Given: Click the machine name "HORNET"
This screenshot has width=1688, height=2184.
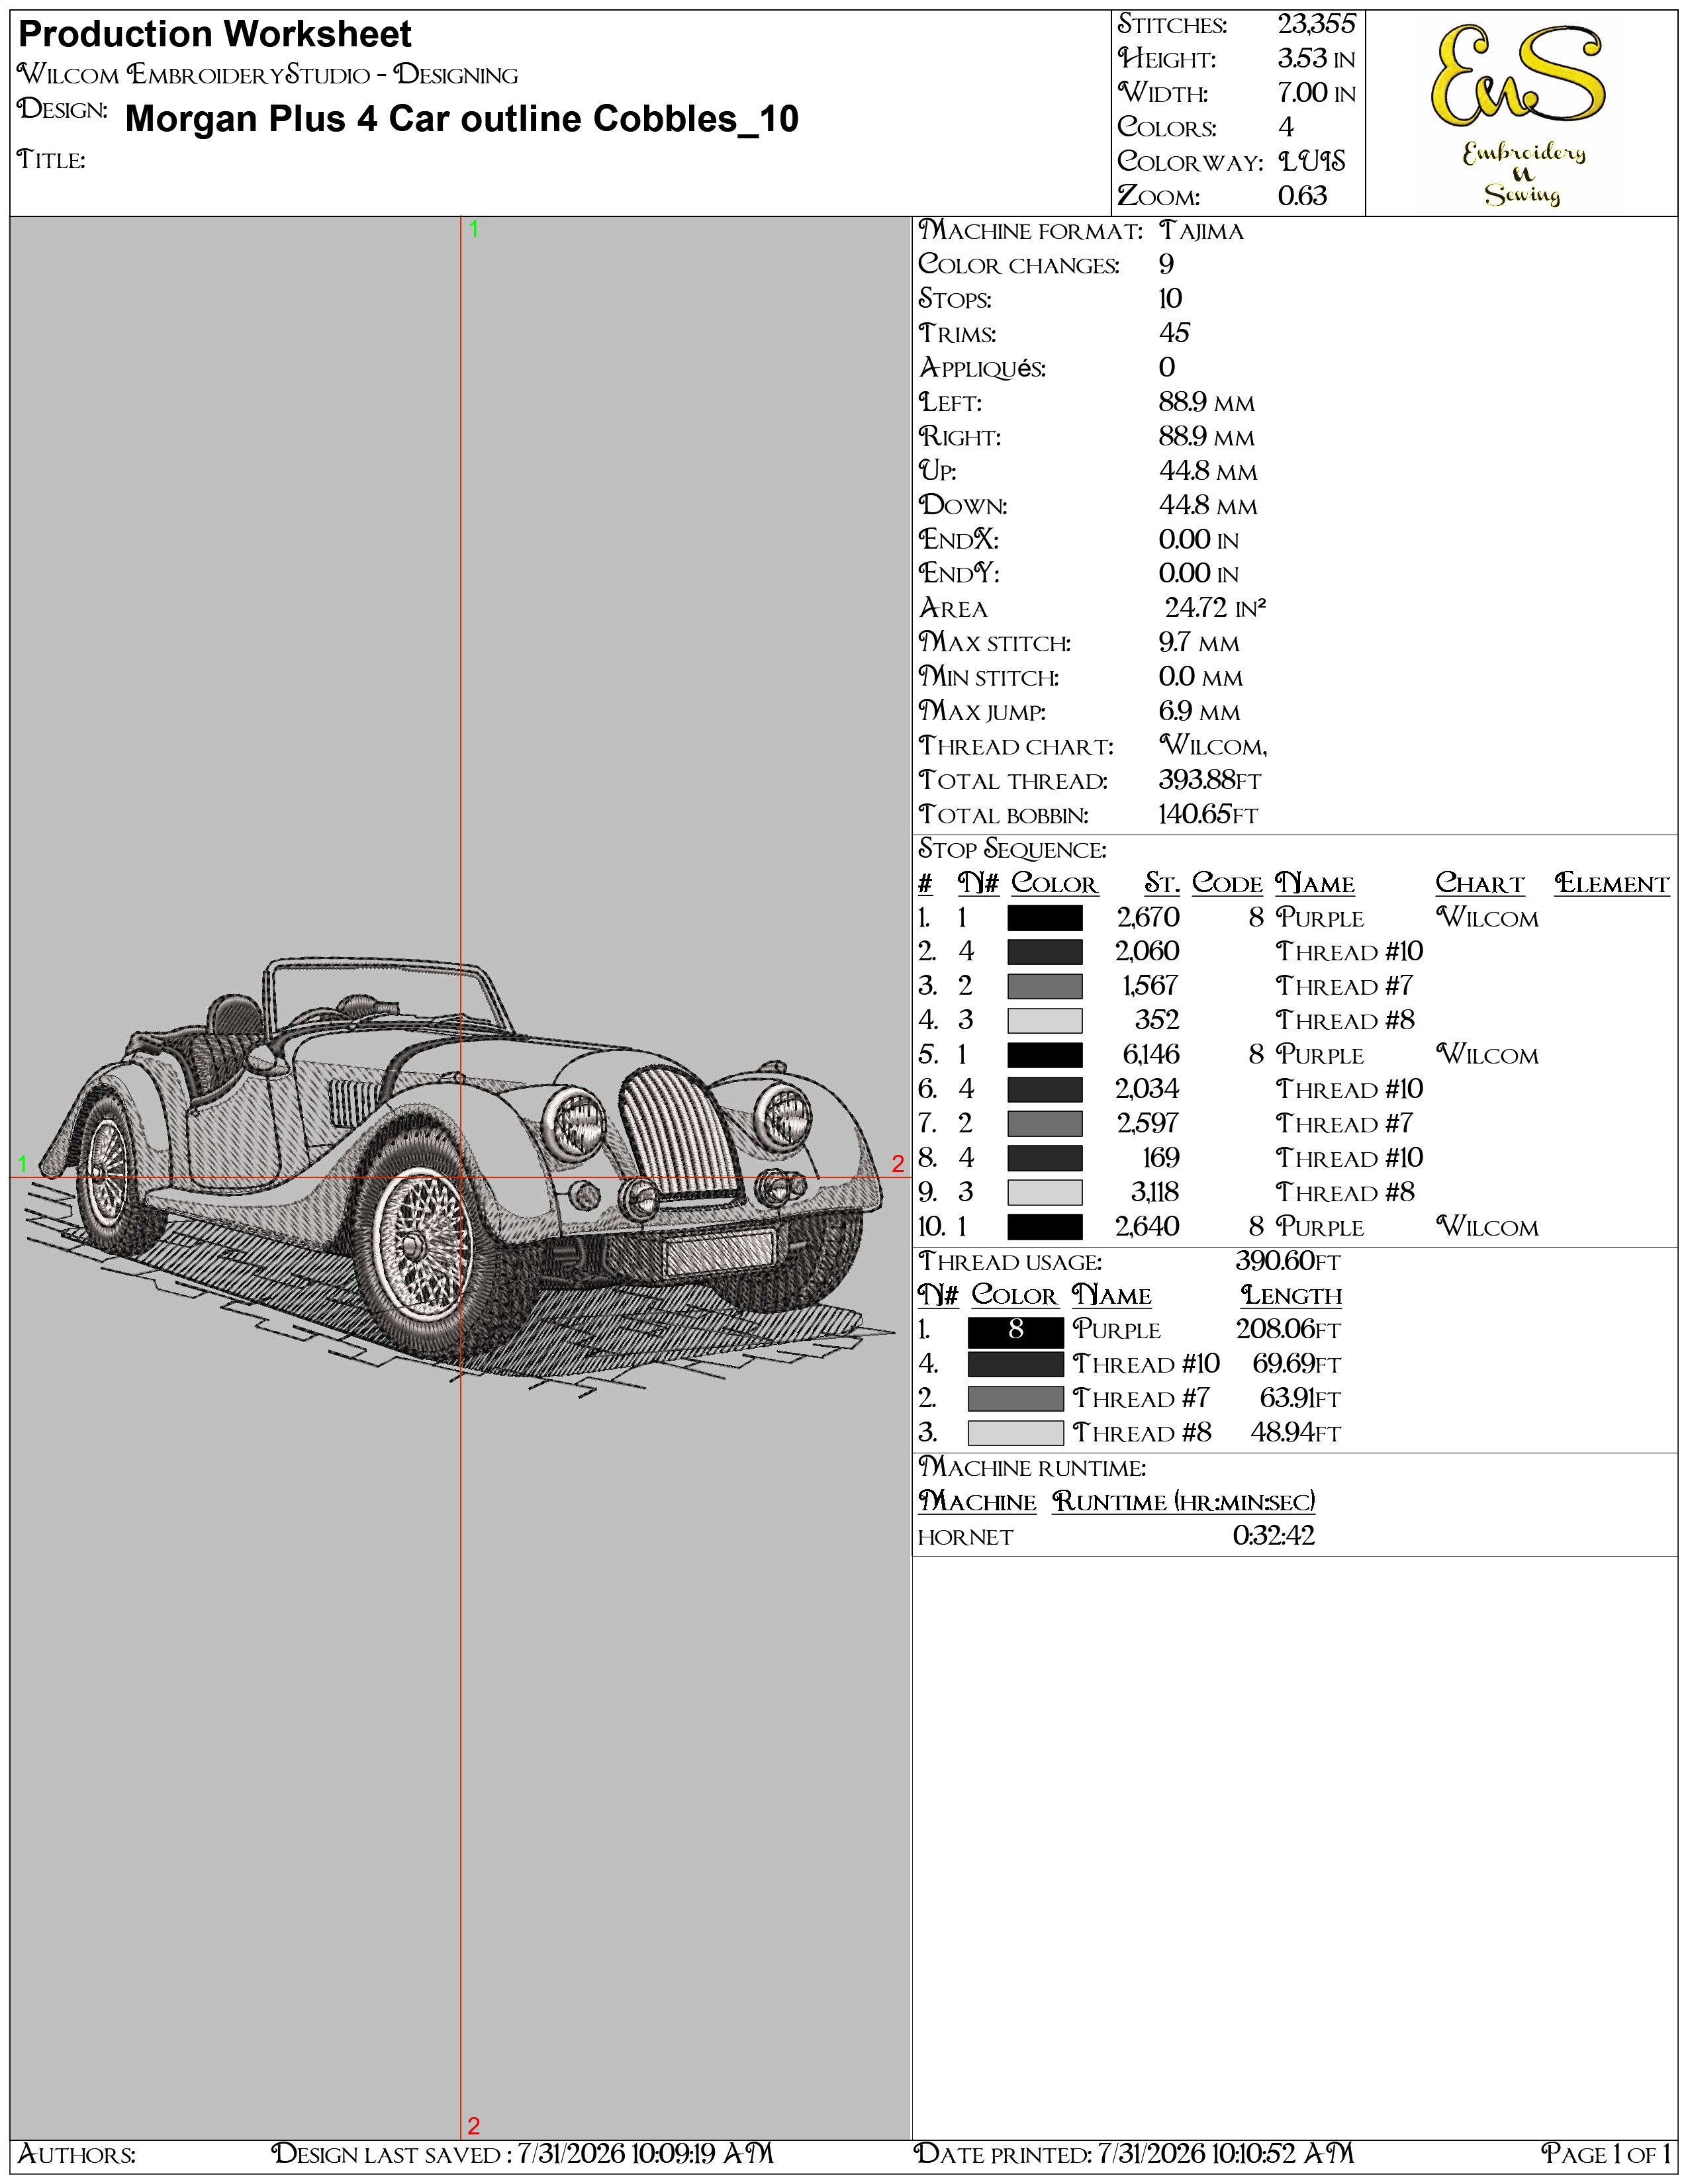Looking at the screenshot, I should point(966,1538).
